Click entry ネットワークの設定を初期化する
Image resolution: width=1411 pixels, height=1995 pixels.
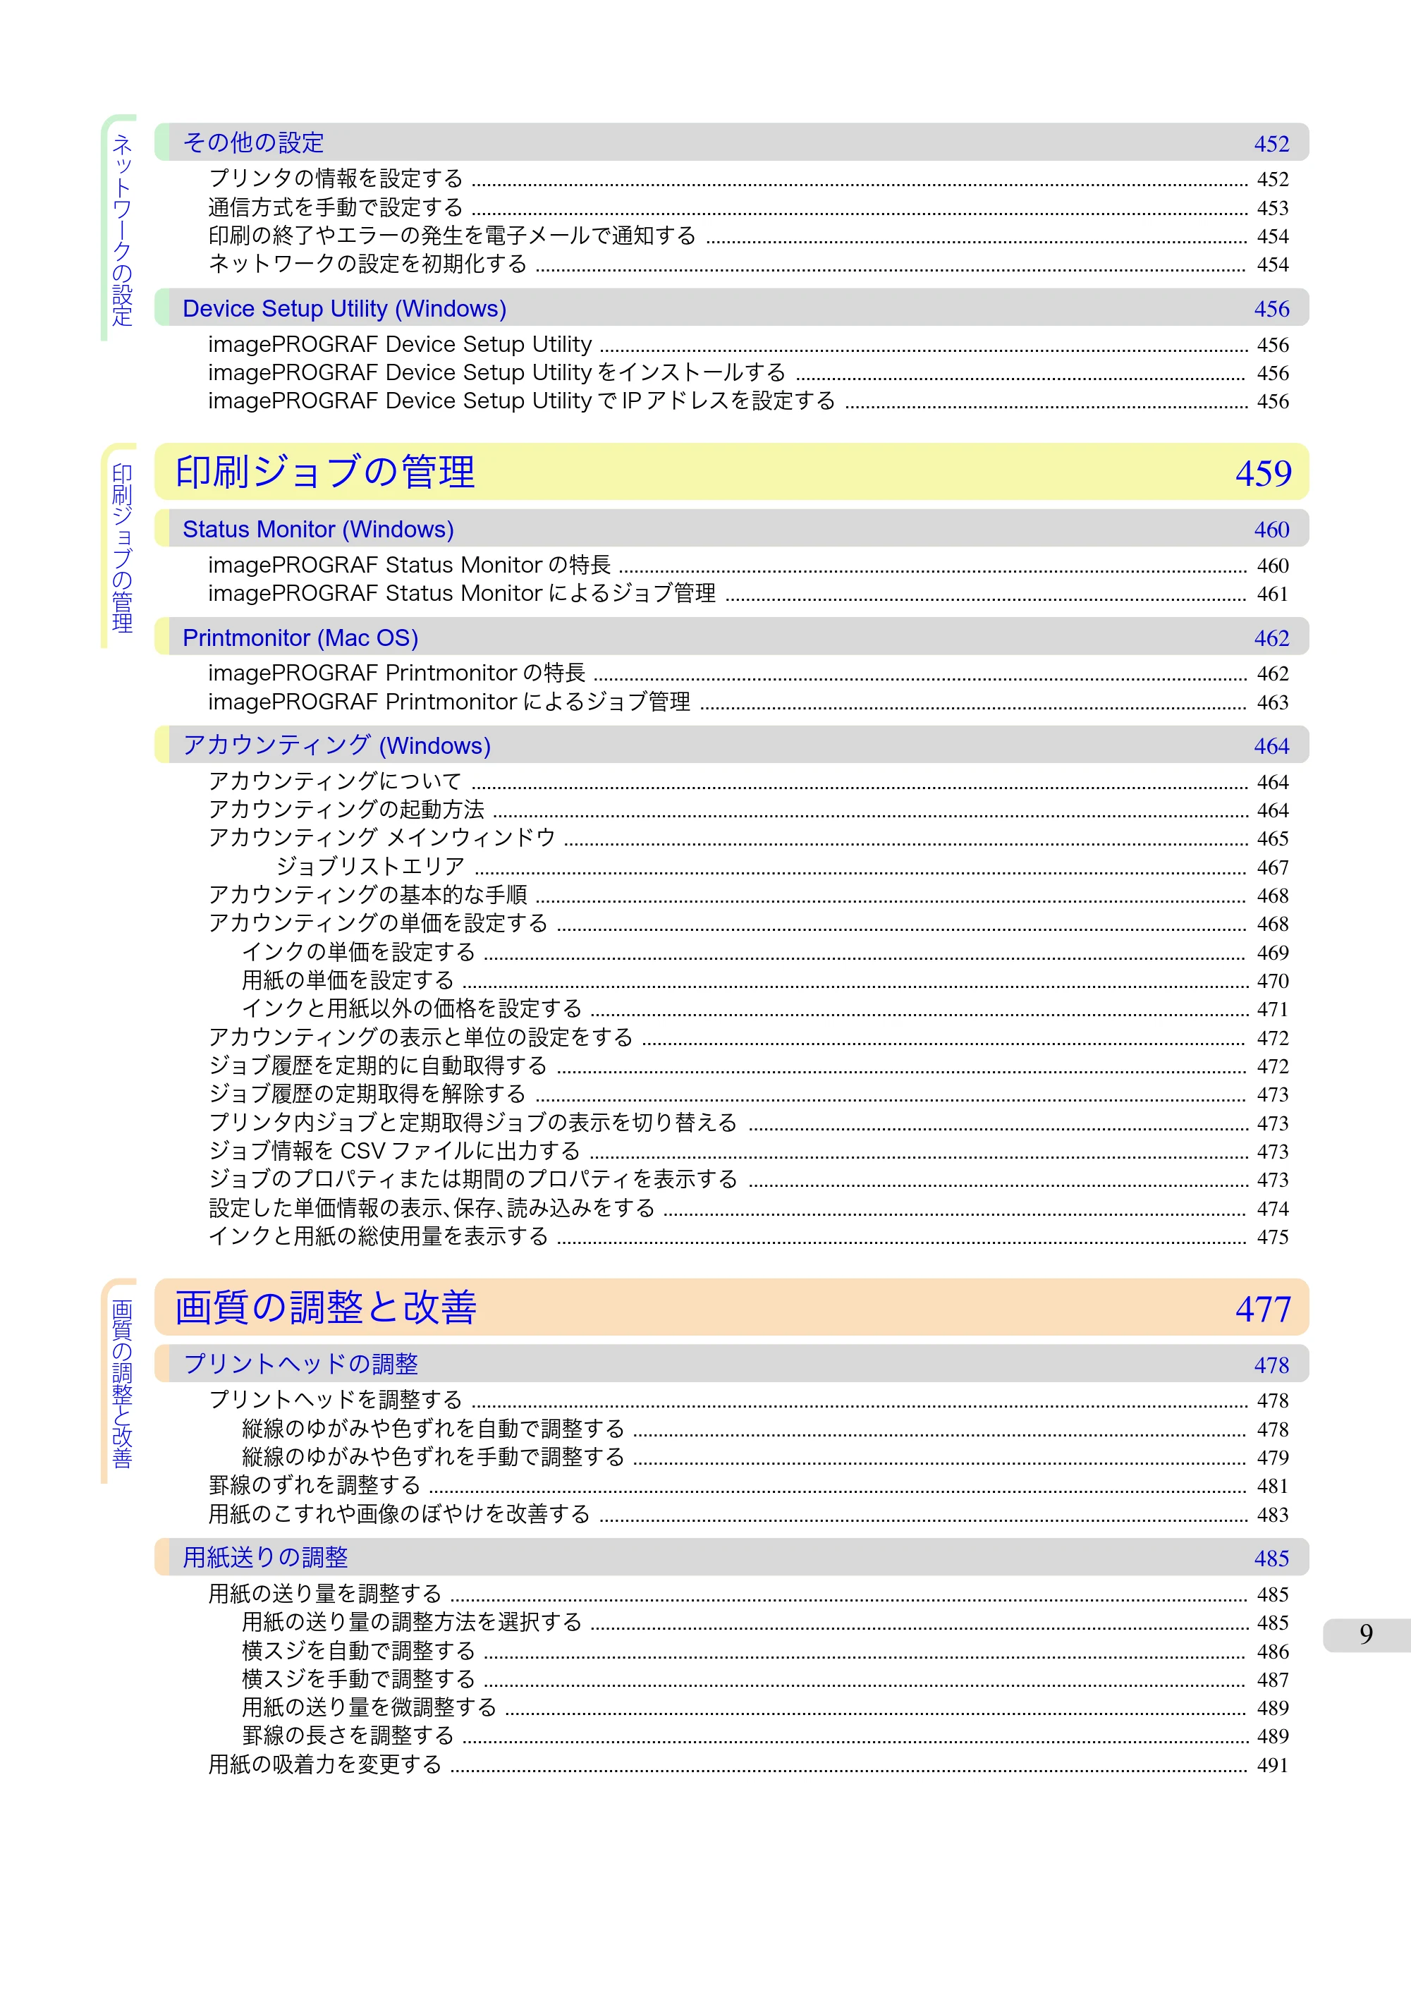[x=748, y=264]
